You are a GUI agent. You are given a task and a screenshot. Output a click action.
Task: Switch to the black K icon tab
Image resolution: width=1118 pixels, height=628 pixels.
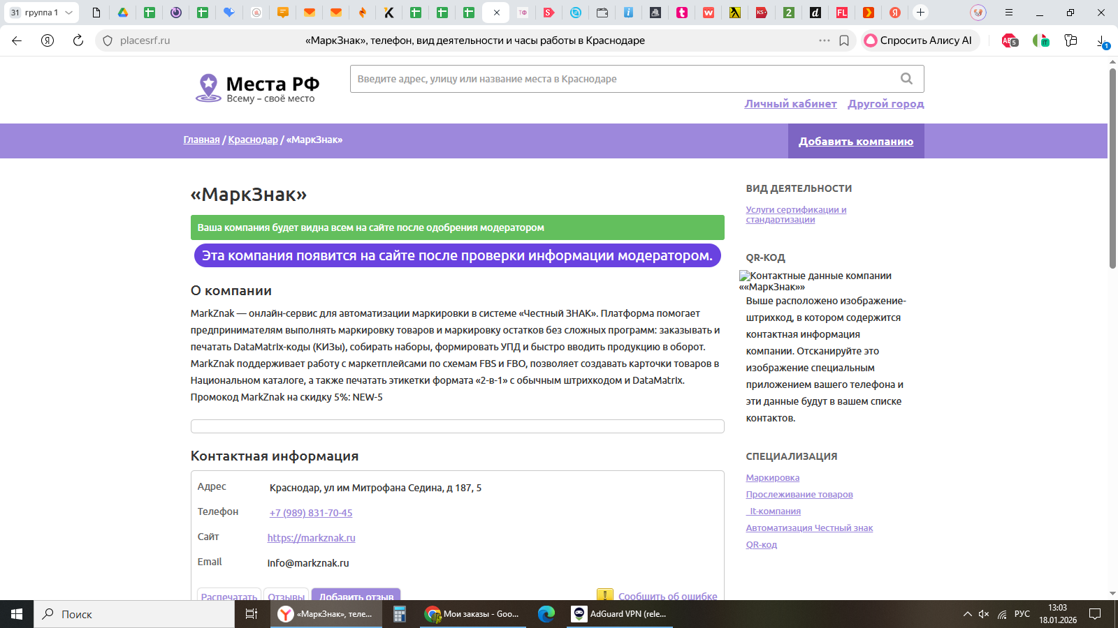click(x=389, y=13)
